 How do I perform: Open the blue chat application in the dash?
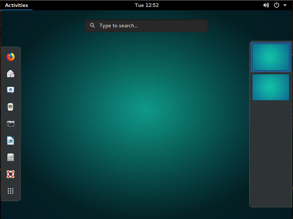tap(10, 90)
